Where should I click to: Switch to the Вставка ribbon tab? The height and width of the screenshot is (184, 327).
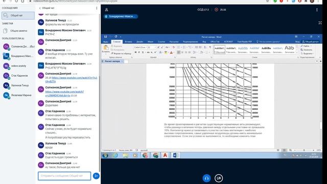128,42
